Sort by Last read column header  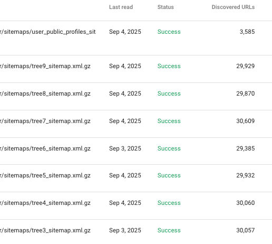(x=121, y=7)
